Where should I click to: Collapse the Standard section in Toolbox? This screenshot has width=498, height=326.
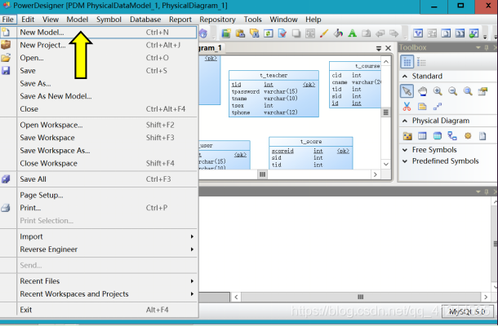tap(405, 76)
